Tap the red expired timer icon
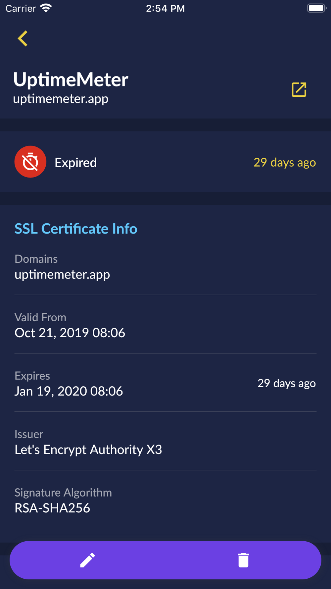Screen dimensions: 331x589 tap(30, 162)
